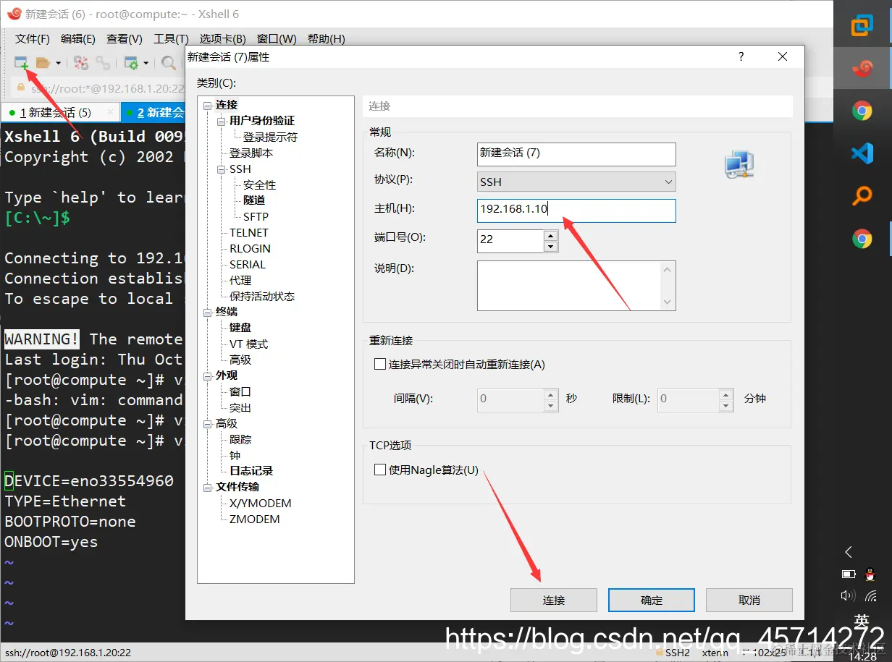
Task: Open the 协议 protocol dropdown
Action: [x=668, y=182]
